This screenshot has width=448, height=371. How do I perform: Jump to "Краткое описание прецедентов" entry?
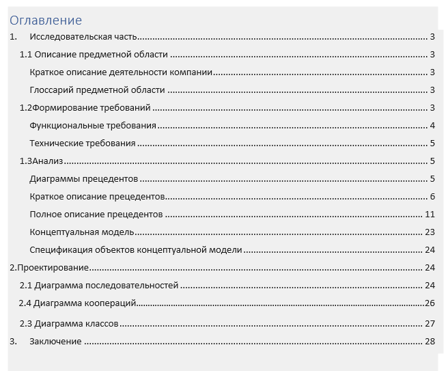[x=98, y=197]
